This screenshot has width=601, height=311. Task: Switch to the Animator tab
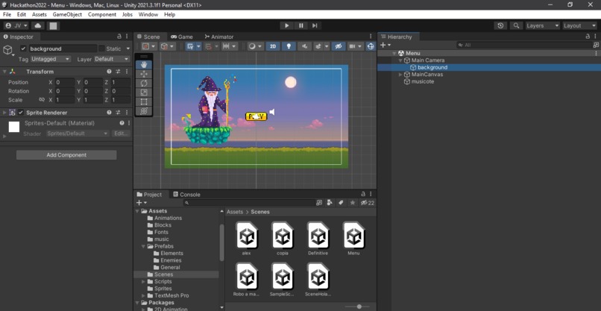pyautogui.click(x=219, y=37)
